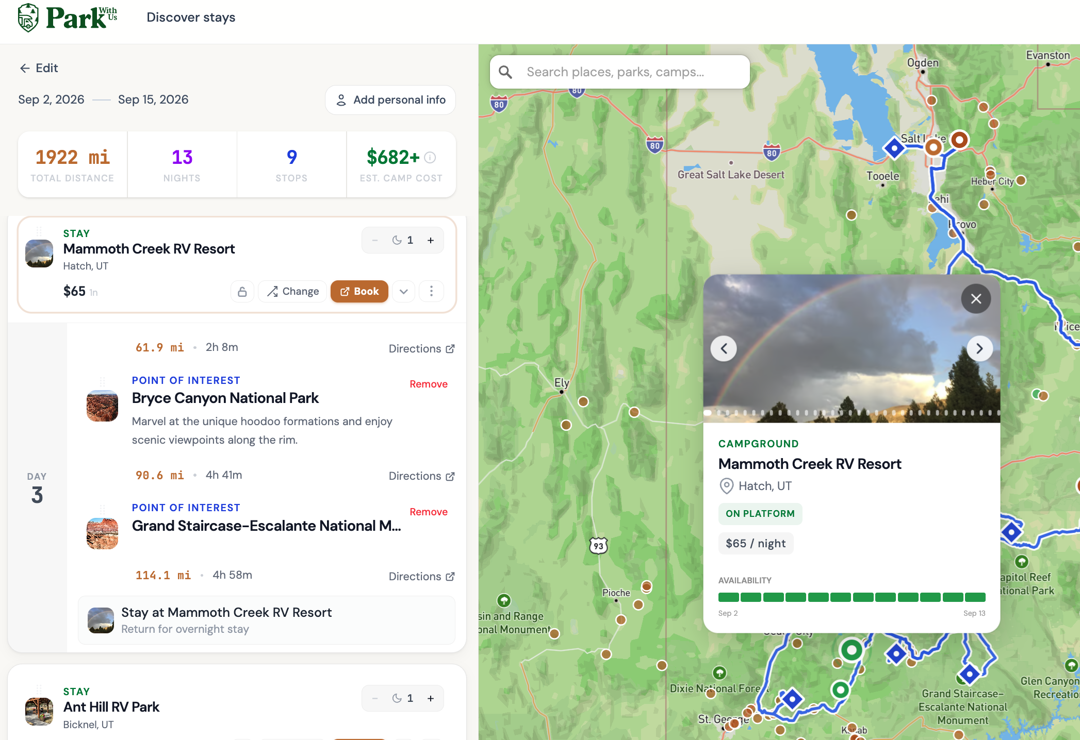This screenshot has width=1080, height=740.
Task: Click the 1922 mi total distance stat
Action: coord(73,164)
